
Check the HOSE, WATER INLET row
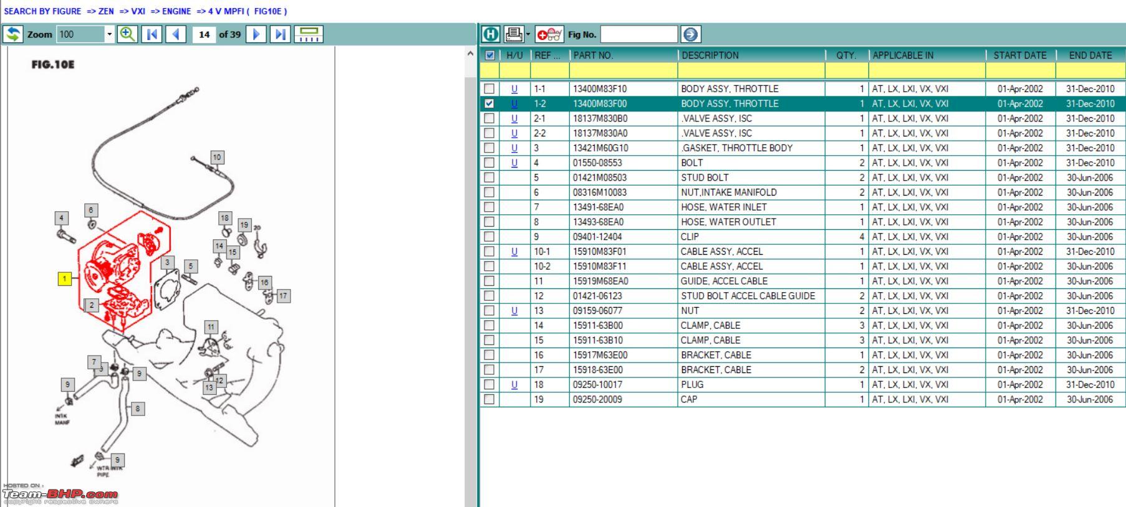489,207
